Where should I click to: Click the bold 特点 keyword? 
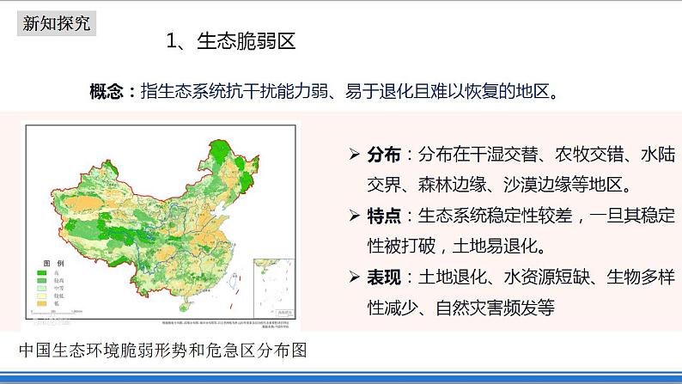point(384,216)
